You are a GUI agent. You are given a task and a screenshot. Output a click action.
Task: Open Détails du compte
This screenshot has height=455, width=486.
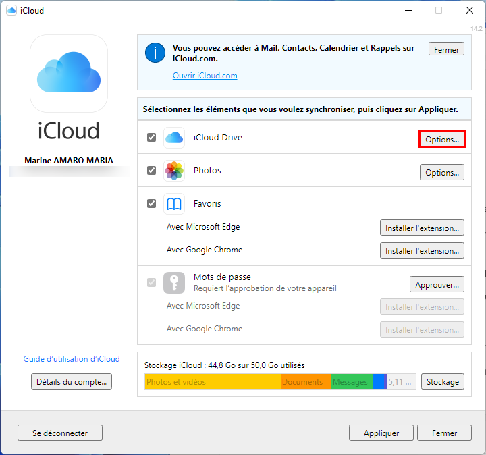(72, 381)
